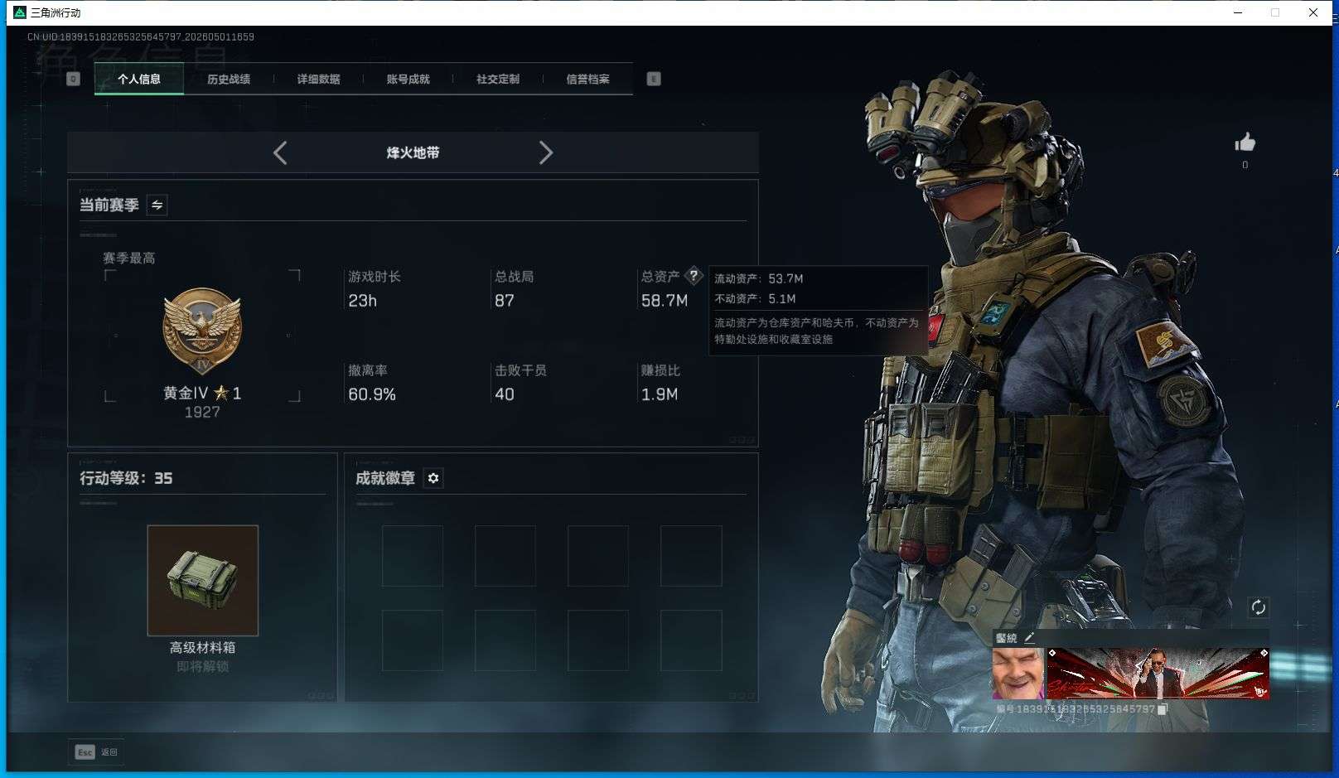
Task: Click the 成就徽章 heading
Action: 385,478
